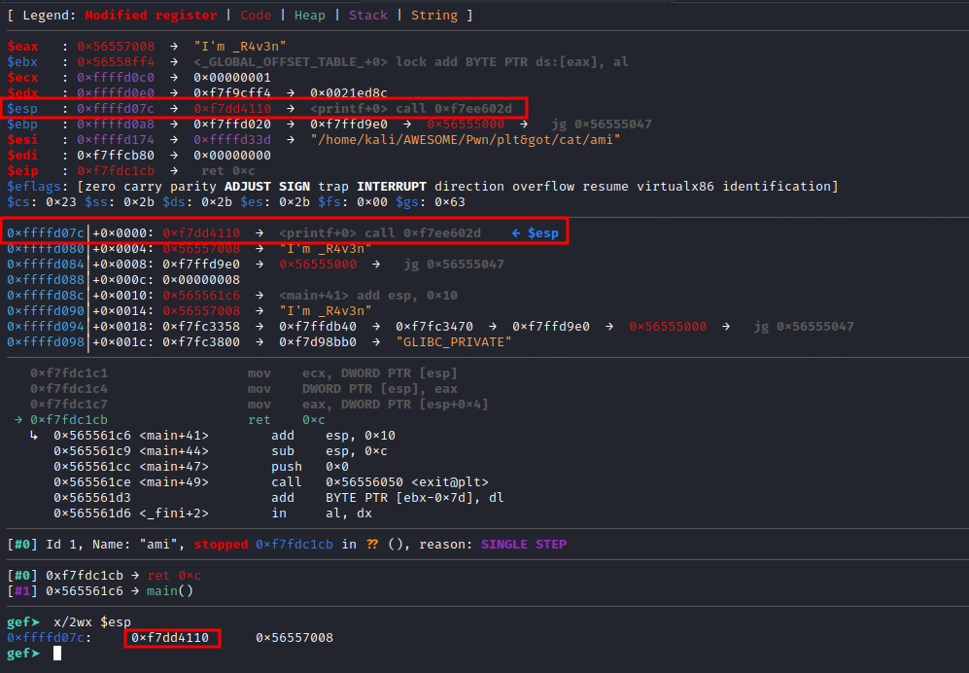Click the x/2wx $esp command text
This screenshot has height=673, width=969.
point(92,621)
